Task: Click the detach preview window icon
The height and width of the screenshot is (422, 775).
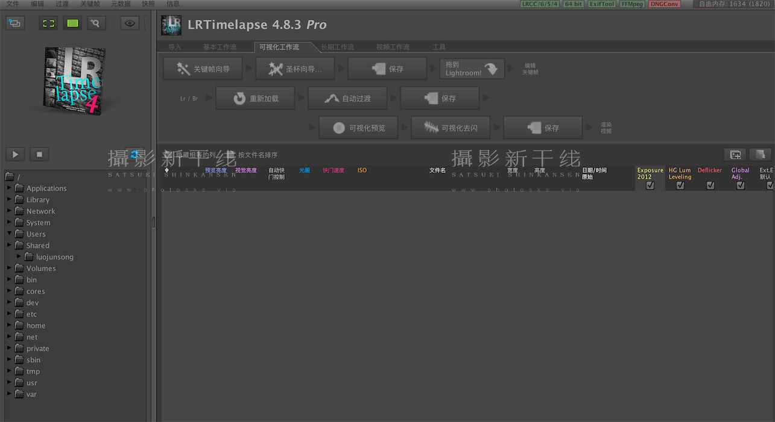Action: [15, 23]
